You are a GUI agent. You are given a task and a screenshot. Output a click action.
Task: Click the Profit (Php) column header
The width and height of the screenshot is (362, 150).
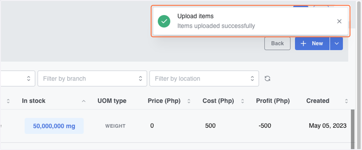(273, 101)
